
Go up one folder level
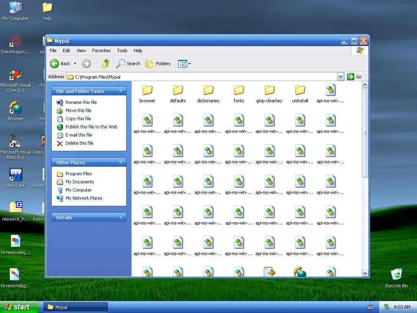click(106, 64)
